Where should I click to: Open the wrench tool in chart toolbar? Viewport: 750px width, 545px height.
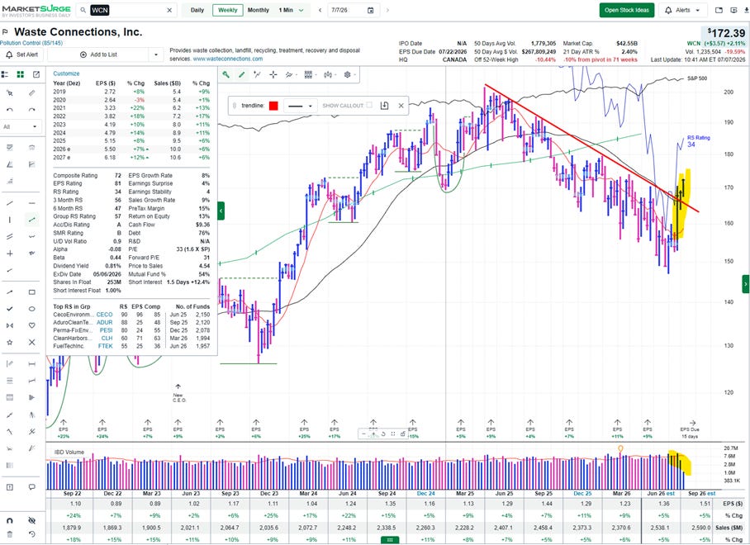(225, 74)
